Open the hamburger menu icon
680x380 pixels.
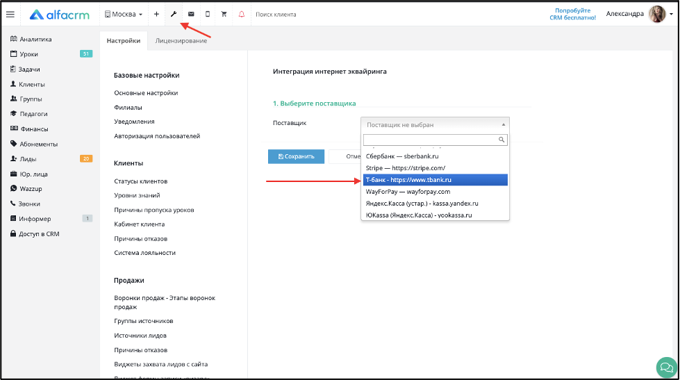(x=10, y=15)
